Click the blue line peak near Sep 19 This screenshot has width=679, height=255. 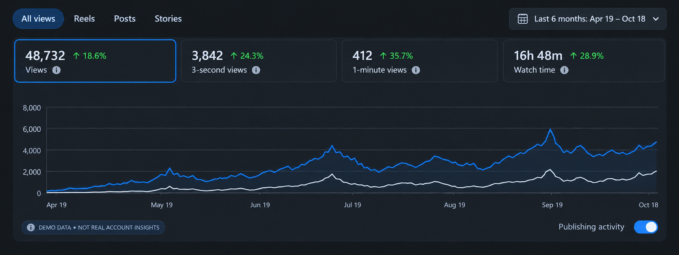(x=550, y=130)
